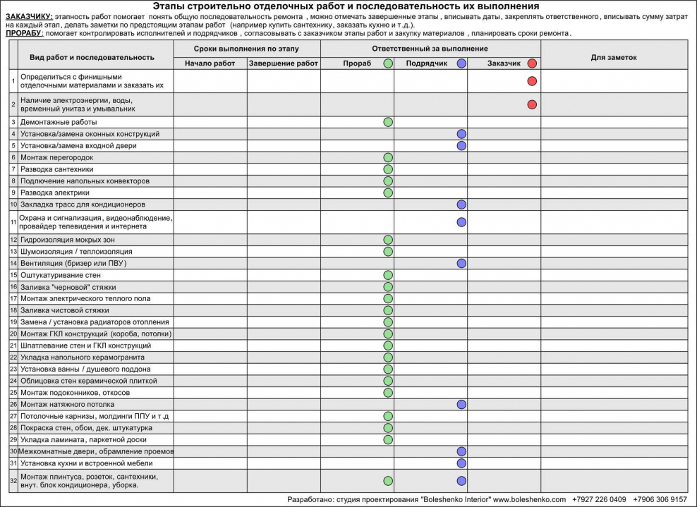Toggle the green status for Шумоизоляция / теплоизоляция
The height and width of the screenshot is (507, 697).
pyautogui.click(x=387, y=250)
